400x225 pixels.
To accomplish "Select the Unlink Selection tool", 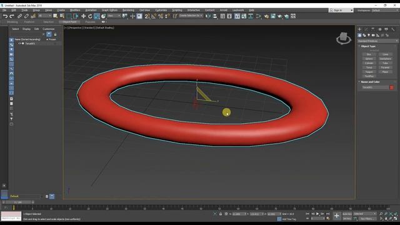I will [x=26, y=16].
